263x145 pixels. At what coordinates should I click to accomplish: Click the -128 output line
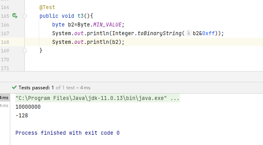tap(22, 116)
